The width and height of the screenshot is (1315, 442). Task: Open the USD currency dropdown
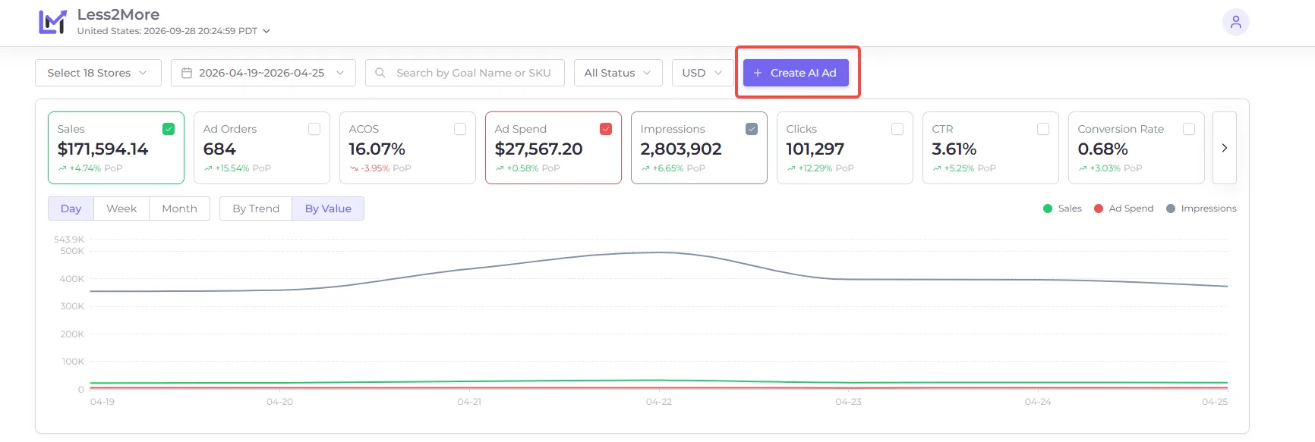point(702,73)
